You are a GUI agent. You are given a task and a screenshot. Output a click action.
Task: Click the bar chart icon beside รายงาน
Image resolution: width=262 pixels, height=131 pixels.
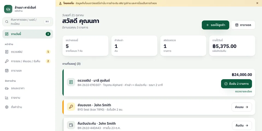pos(7,98)
